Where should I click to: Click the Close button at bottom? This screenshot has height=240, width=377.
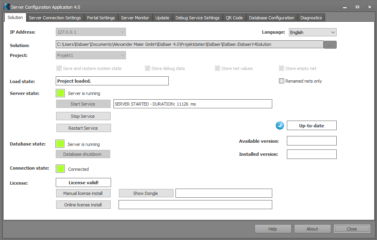coord(352,229)
